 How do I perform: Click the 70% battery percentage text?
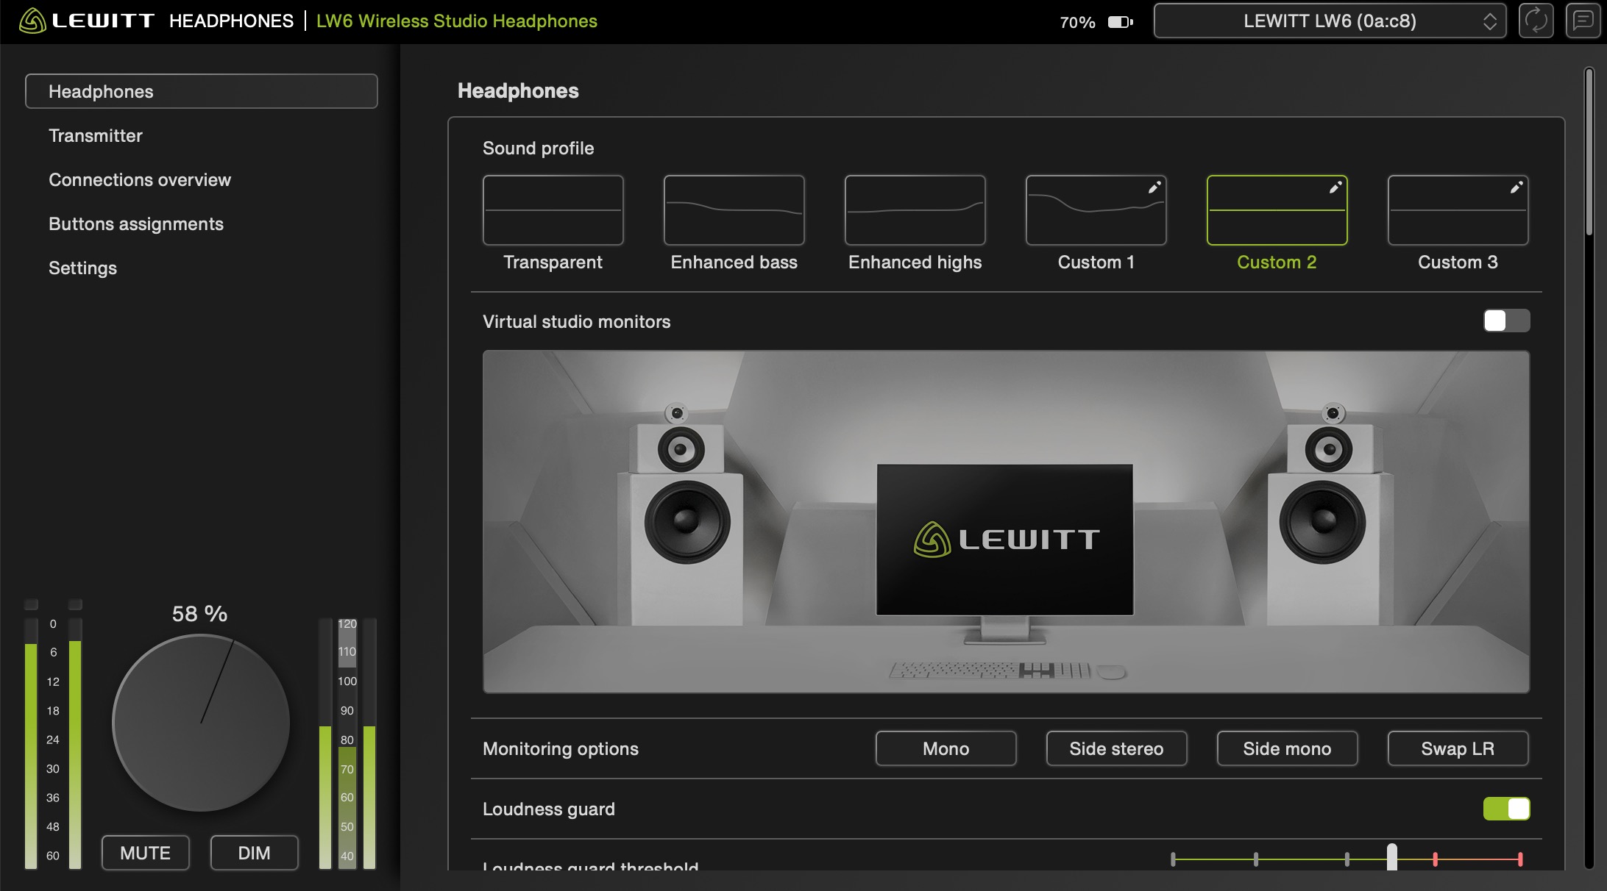[1077, 22]
